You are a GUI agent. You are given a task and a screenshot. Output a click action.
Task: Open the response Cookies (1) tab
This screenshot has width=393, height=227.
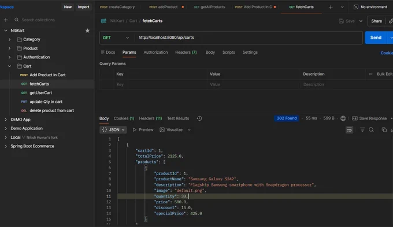[x=124, y=118]
